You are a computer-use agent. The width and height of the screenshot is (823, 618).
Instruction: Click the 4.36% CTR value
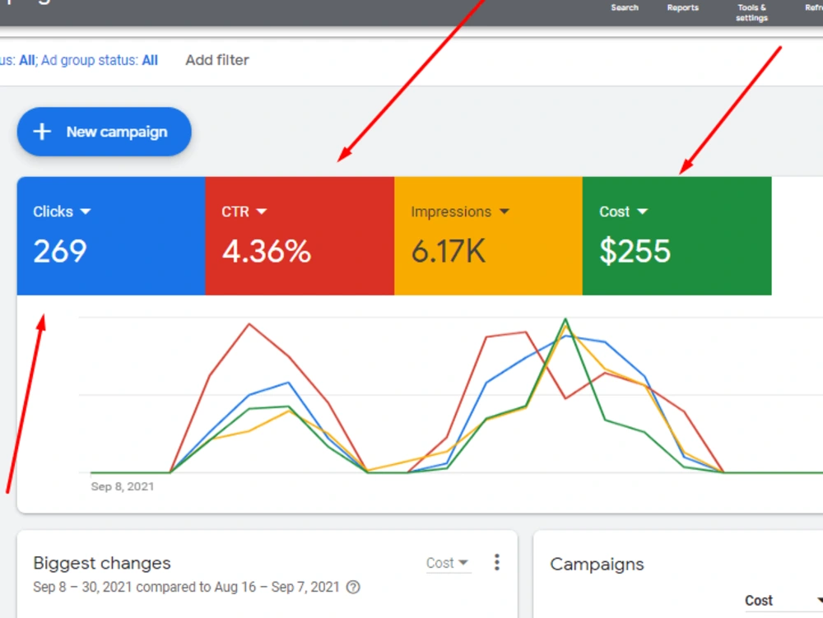tap(267, 251)
